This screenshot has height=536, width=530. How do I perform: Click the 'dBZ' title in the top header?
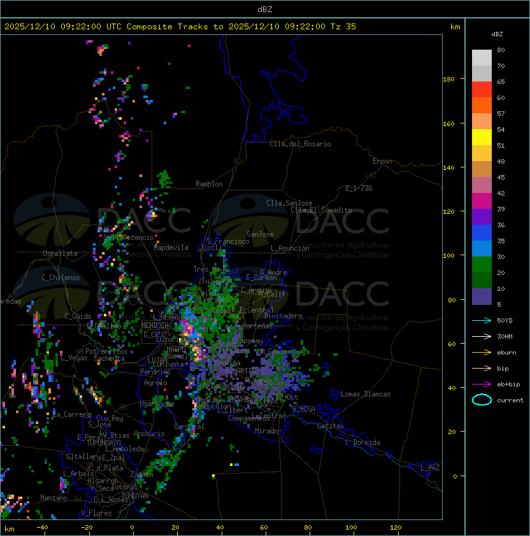265,9
